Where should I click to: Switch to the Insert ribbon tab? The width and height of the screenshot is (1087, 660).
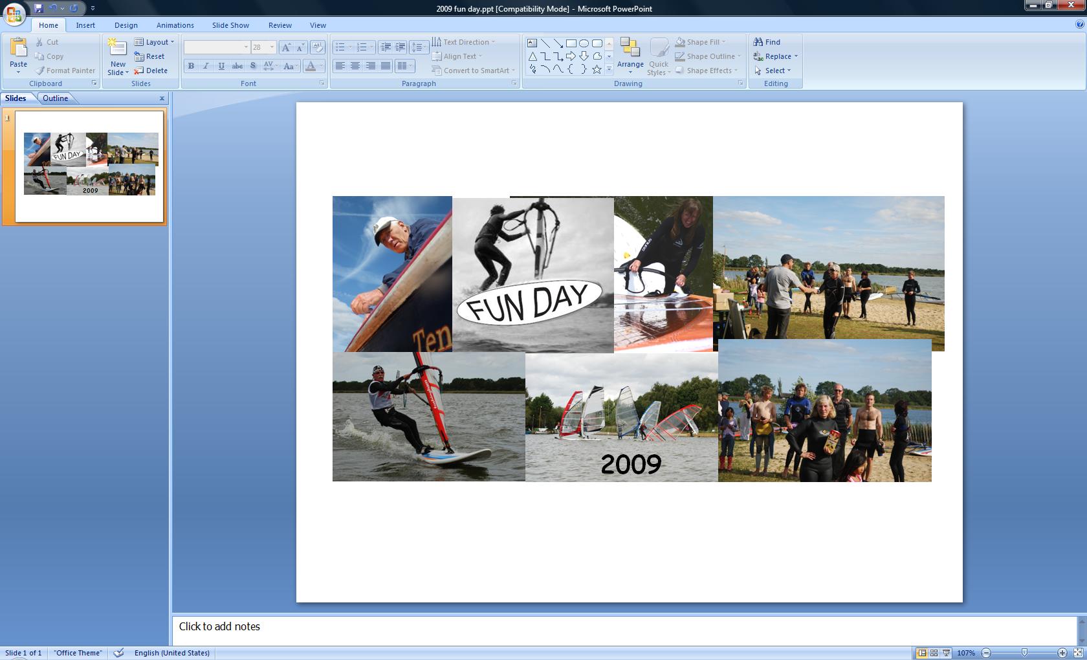click(x=85, y=25)
